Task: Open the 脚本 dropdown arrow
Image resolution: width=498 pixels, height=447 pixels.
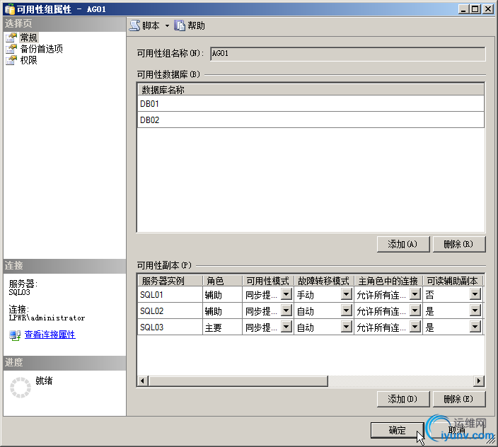Action: click(167, 25)
